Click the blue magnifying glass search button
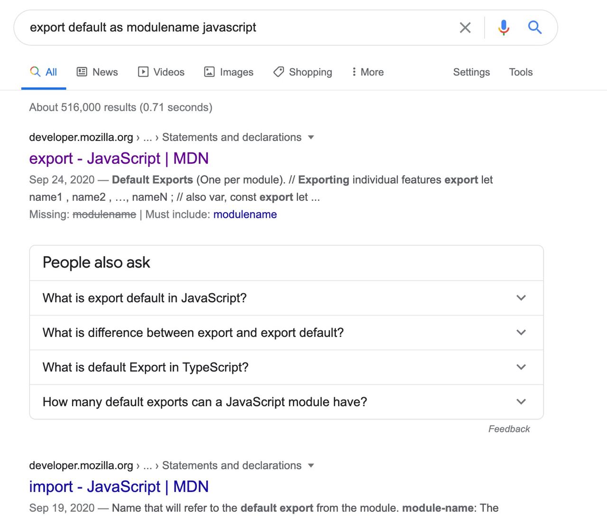 coord(535,28)
